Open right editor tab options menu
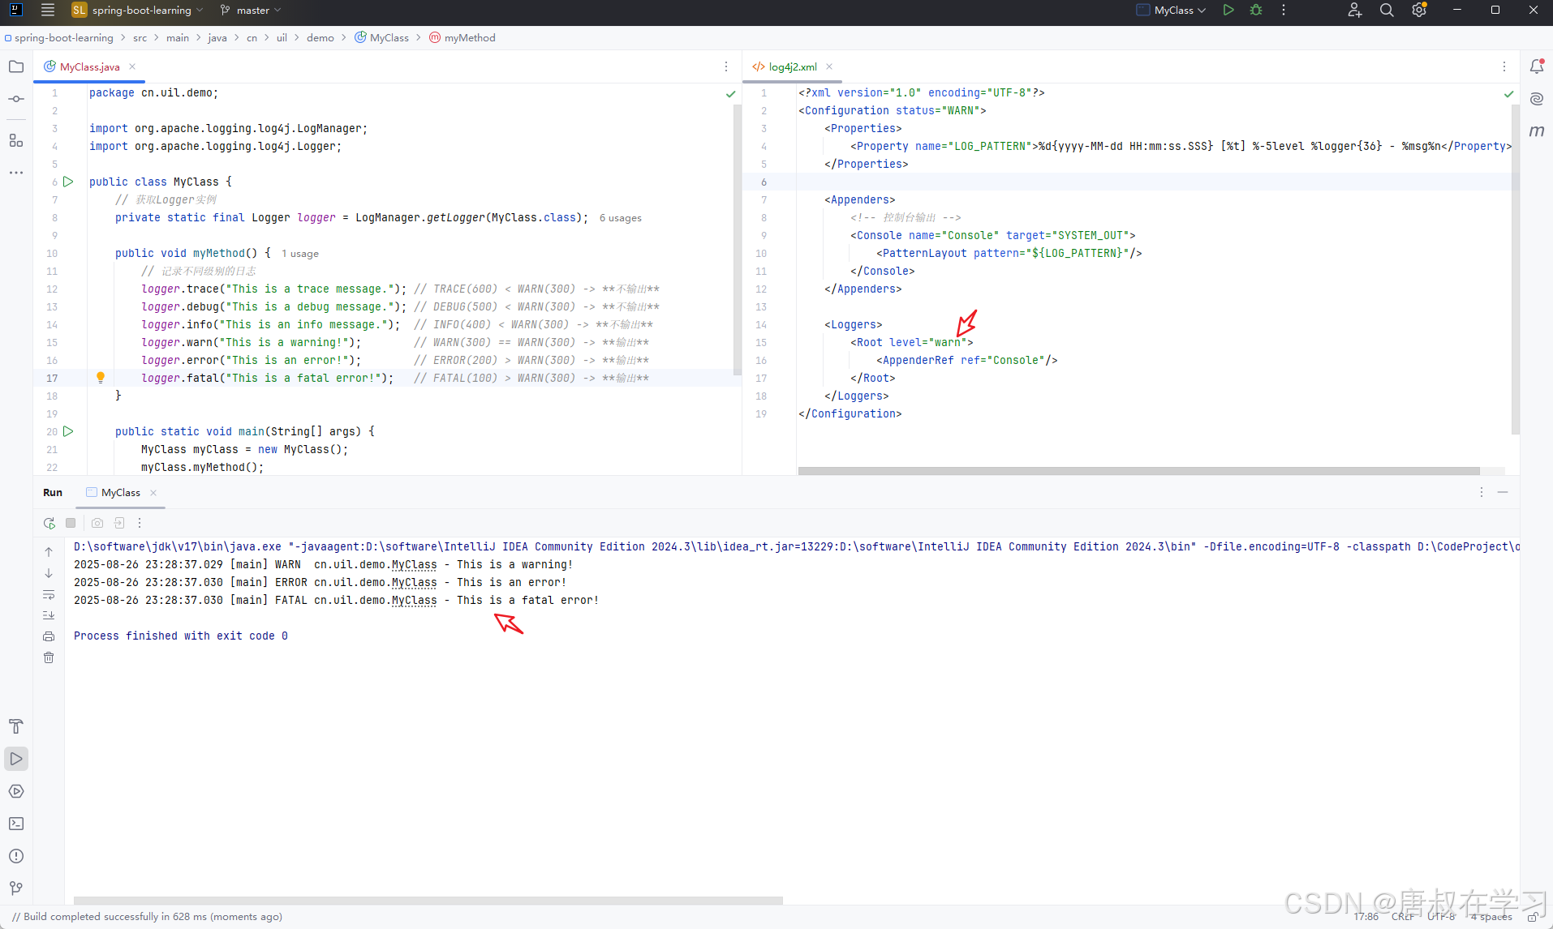The width and height of the screenshot is (1553, 929). click(x=1504, y=66)
